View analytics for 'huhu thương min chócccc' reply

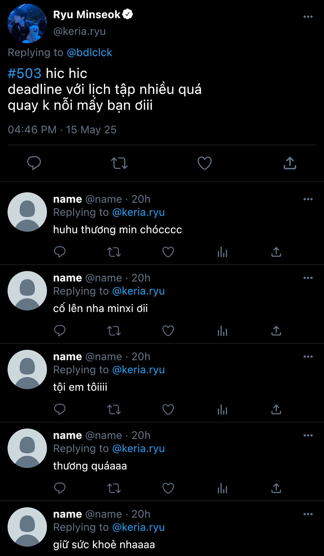click(x=222, y=252)
